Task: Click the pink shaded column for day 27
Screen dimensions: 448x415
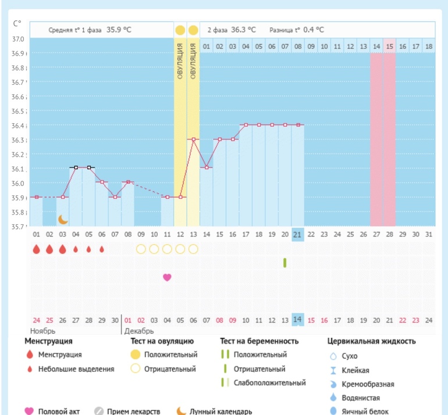Action: [x=376, y=139]
